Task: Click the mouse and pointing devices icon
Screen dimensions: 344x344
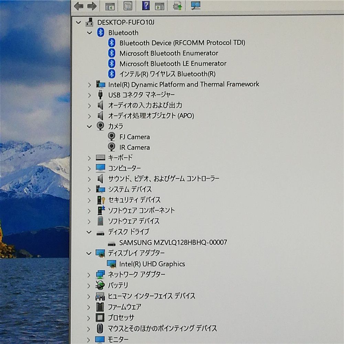Action: pyautogui.click(x=100, y=329)
